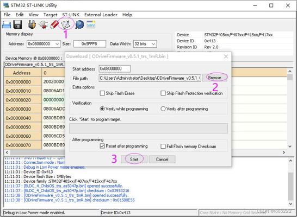The image size is (297, 217).
Task: Click the Rev 2.0 revision value
Action: (211, 47)
